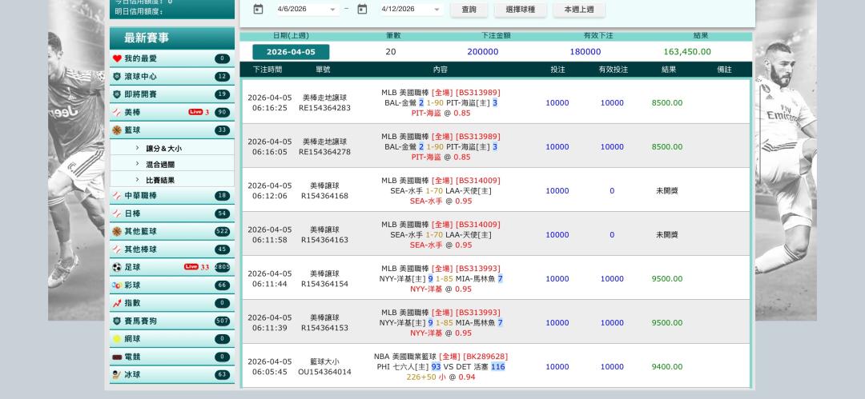Select the 2026-04-05 date summary button
The width and height of the screenshot is (865, 399).
click(x=291, y=52)
